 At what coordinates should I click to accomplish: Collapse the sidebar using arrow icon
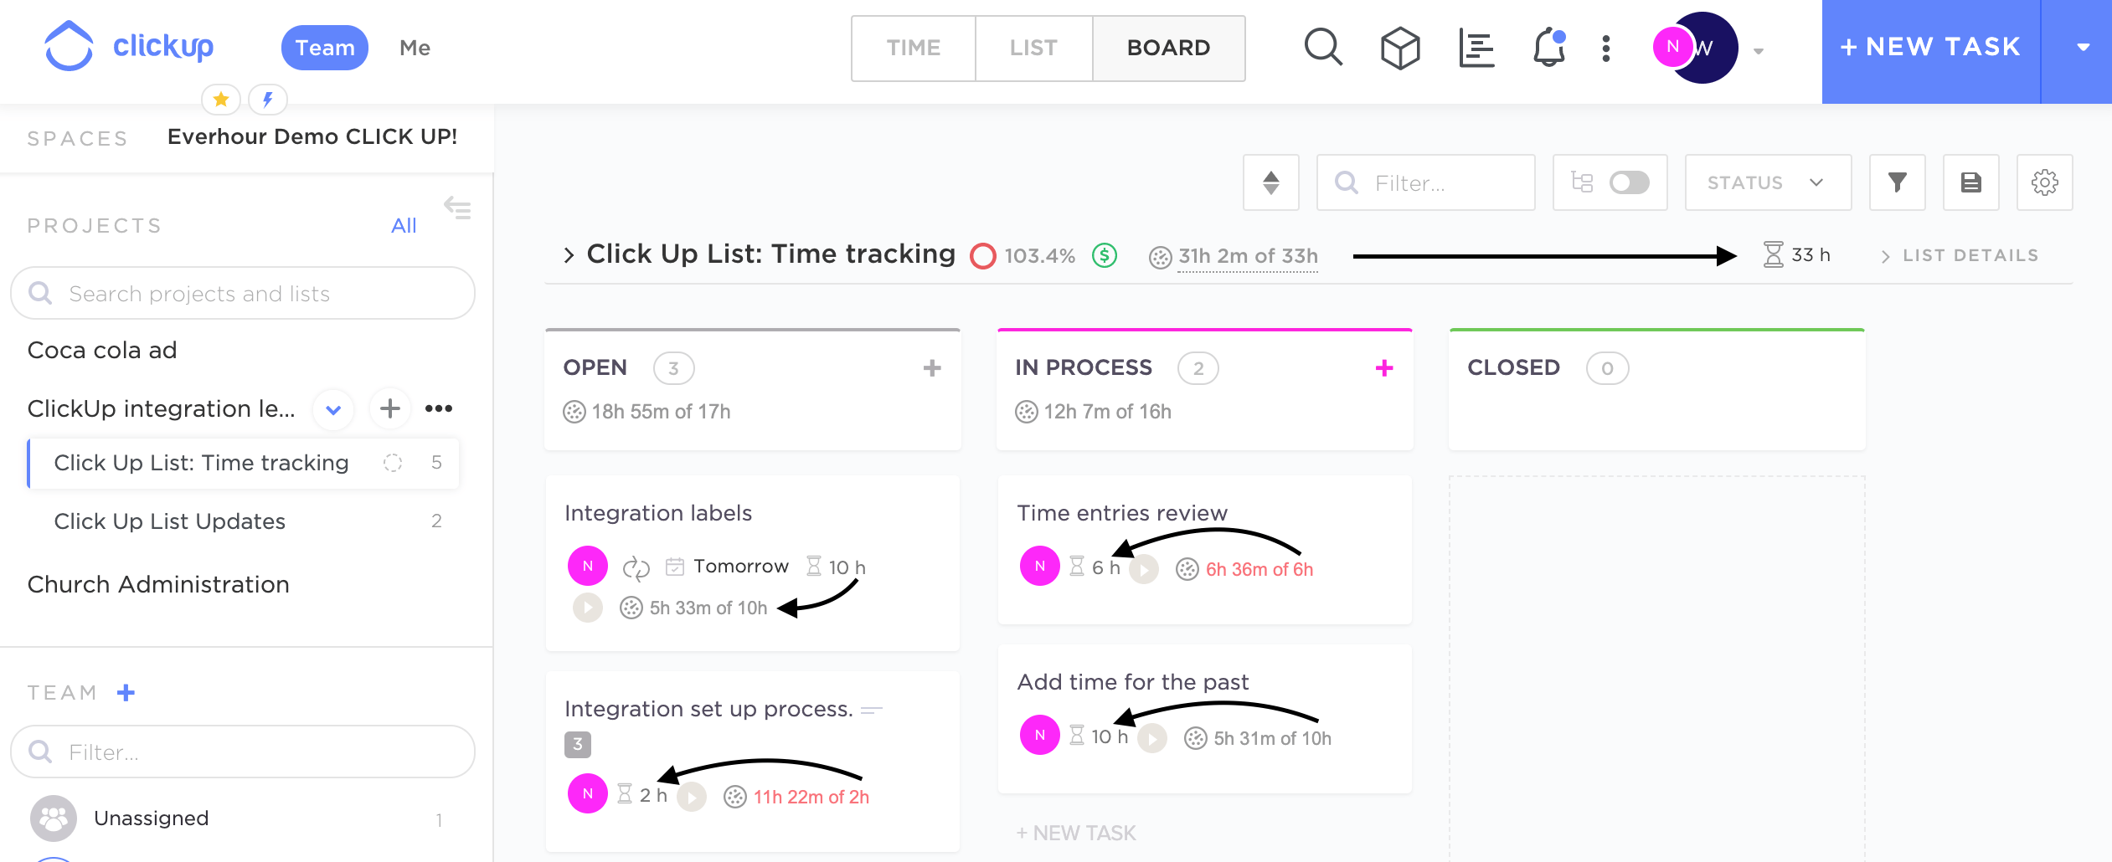457,208
